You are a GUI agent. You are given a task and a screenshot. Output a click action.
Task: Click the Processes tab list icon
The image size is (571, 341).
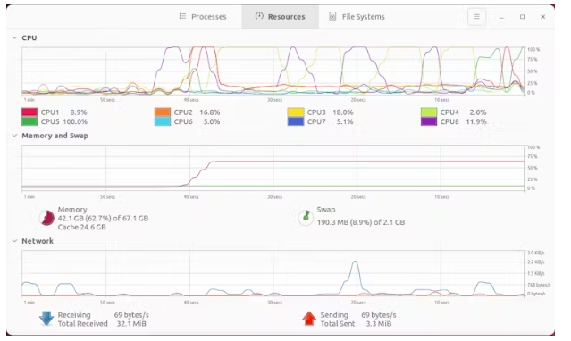click(183, 16)
